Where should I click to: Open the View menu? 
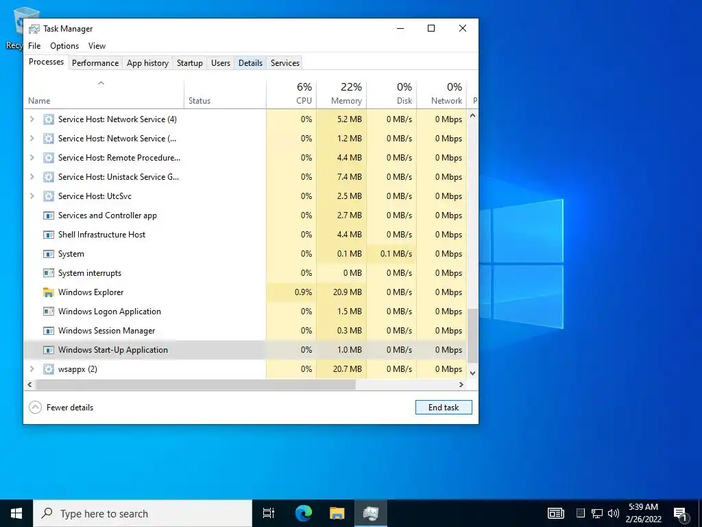pos(97,46)
